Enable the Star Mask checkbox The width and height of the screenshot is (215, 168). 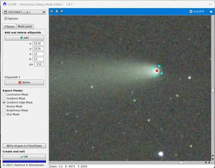[4, 114]
